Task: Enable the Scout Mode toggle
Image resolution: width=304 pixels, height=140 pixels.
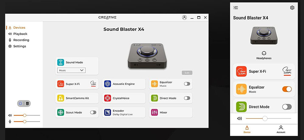Action: coord(93,112)
